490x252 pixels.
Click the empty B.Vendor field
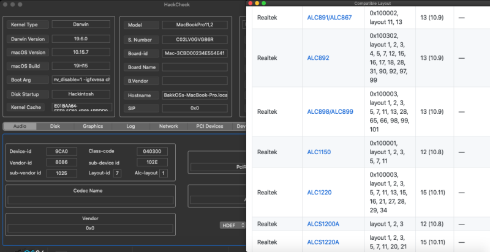coord(195,81)
